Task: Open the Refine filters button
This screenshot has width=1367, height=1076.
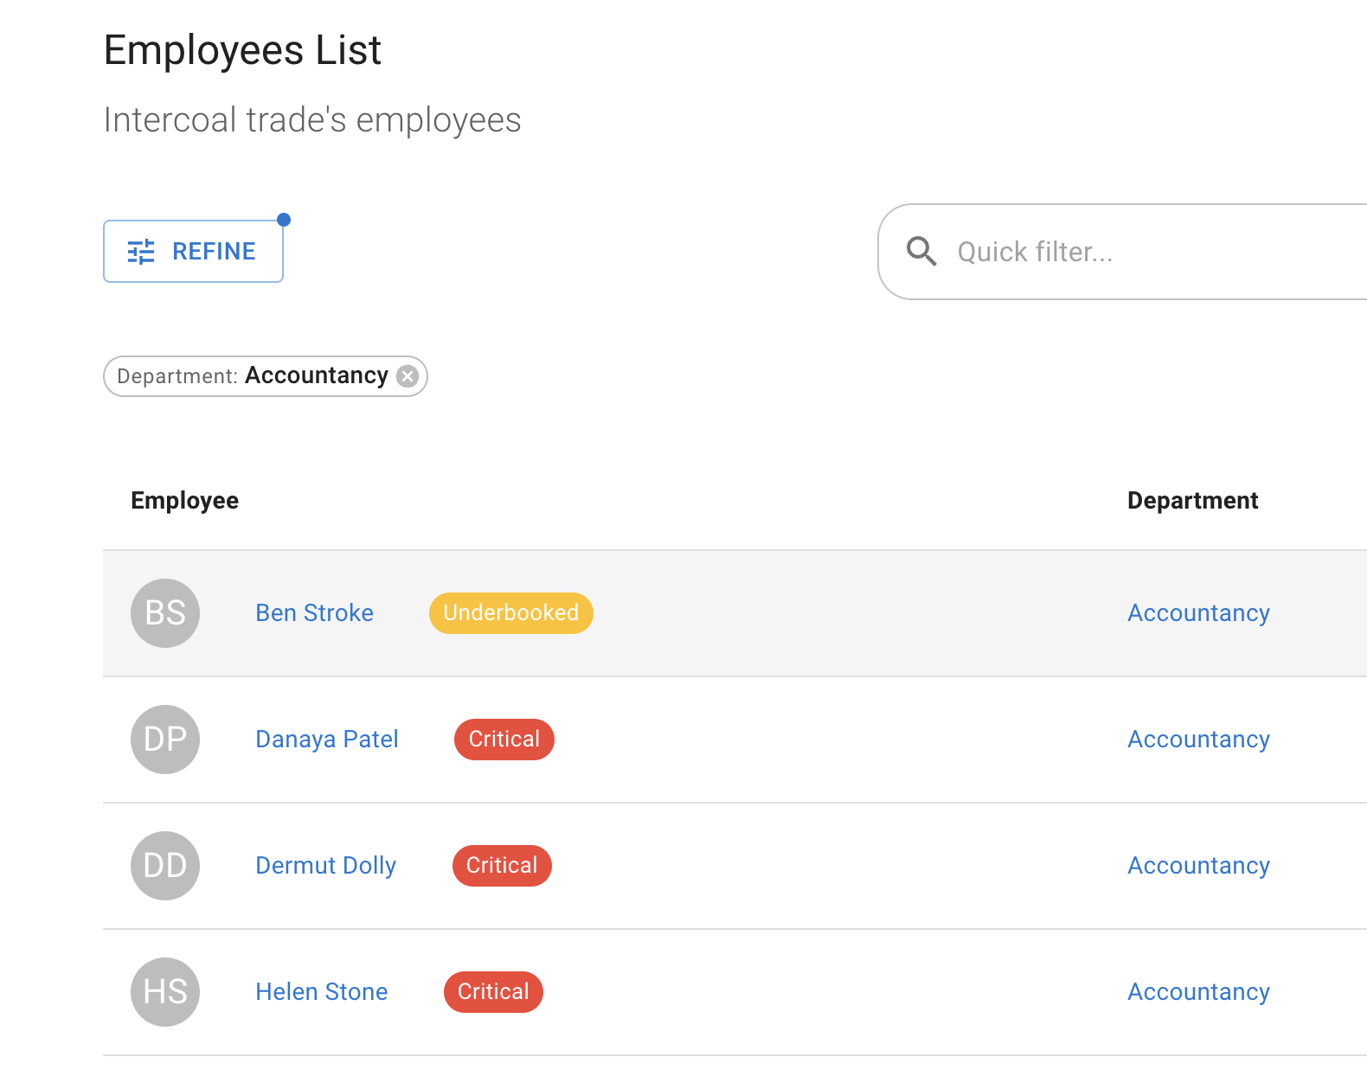Action: coord(193,251)
